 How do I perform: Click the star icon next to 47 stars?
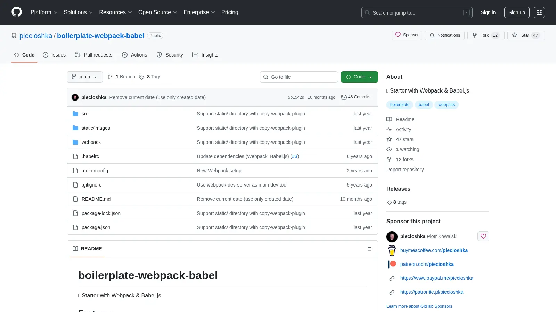389,139
